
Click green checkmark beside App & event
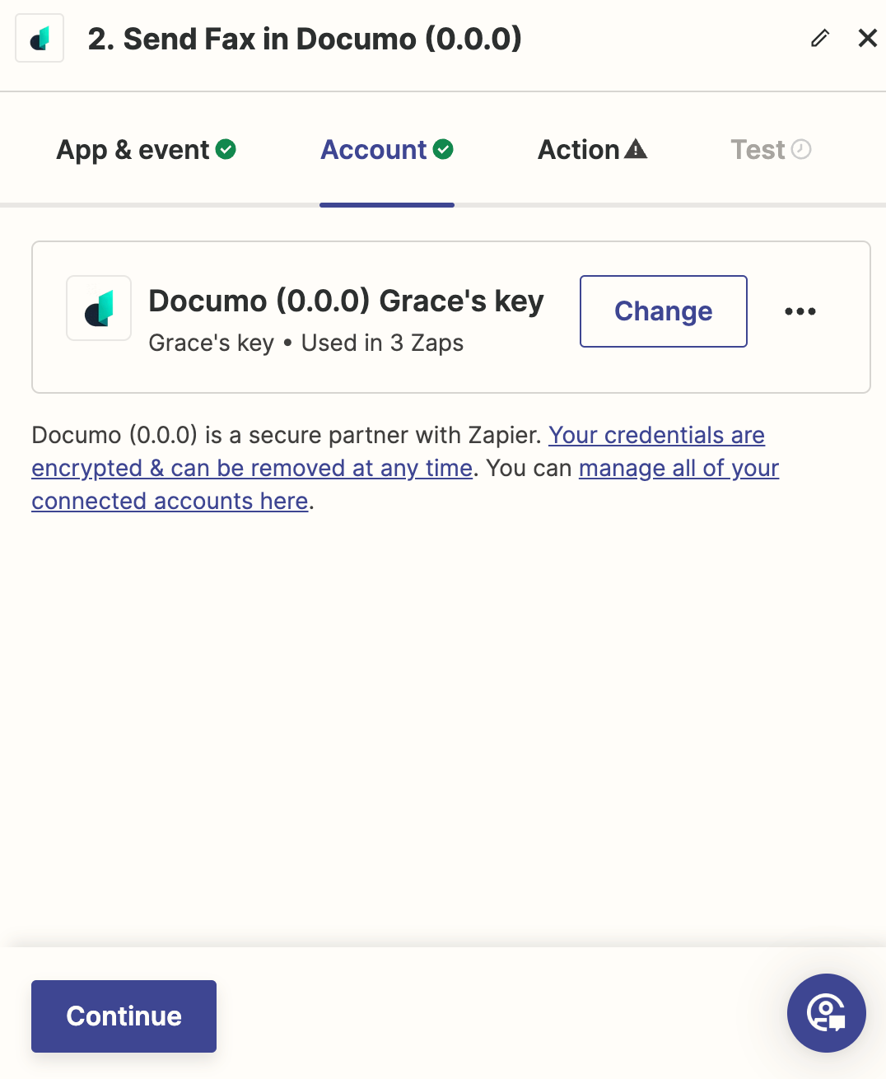[x=226, y=149]
